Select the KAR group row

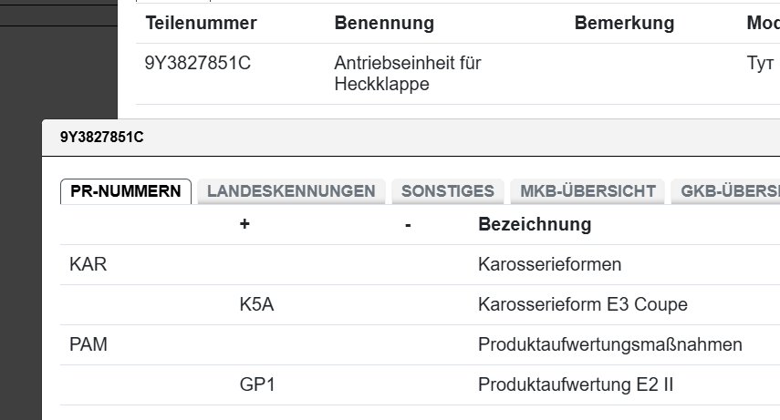click(88, 265)
